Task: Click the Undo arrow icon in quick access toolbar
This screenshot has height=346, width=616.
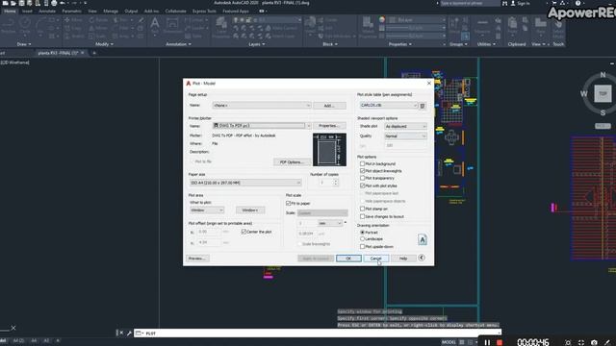Action: pyautogui.click(x=62, y=3)
